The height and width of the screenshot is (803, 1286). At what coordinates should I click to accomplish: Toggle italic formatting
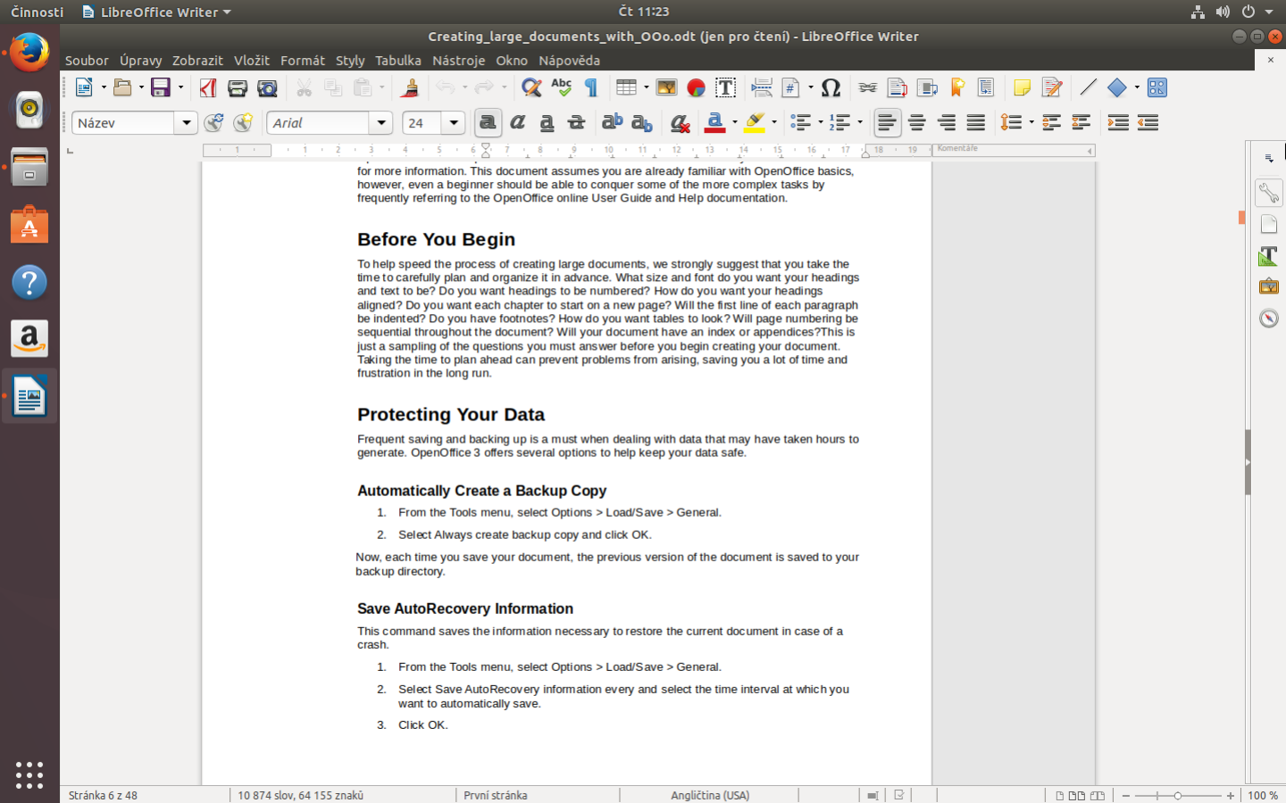click(517, 123)
